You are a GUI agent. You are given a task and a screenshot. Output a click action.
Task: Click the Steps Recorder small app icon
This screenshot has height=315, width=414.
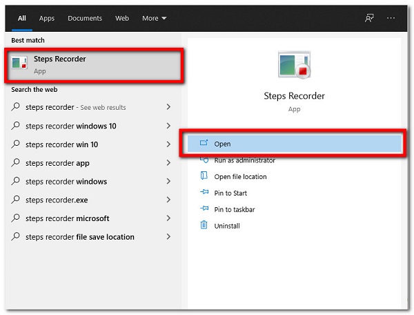(x=19, y=63)
